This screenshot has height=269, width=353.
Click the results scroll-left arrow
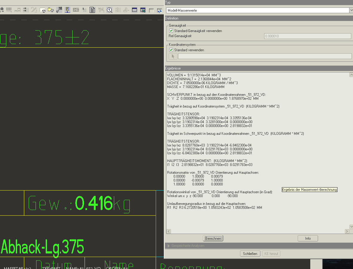click(x=169, y=231)
